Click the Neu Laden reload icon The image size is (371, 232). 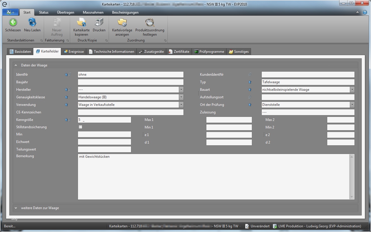(x=32, y=22)
